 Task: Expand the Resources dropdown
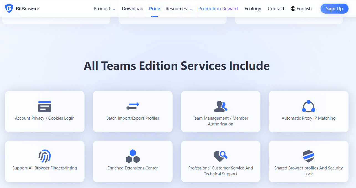click(176, 9)
